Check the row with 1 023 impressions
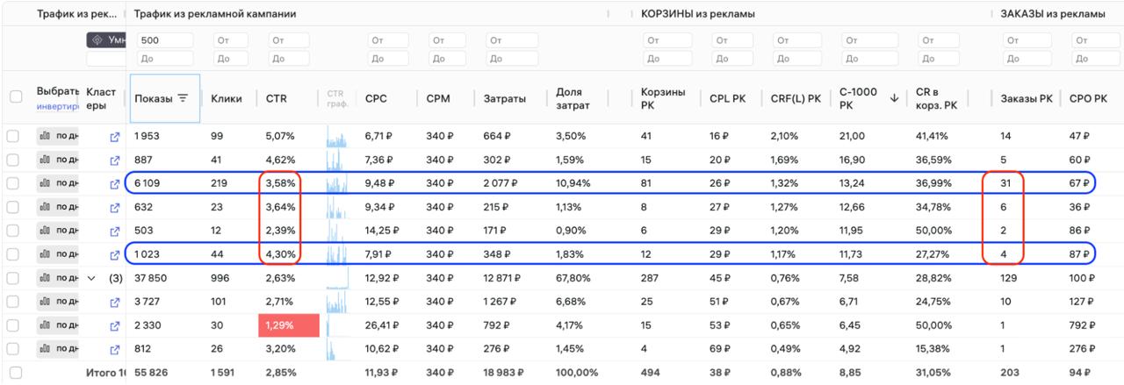This screenshot has width=1124, height=385. pos(13,254)
